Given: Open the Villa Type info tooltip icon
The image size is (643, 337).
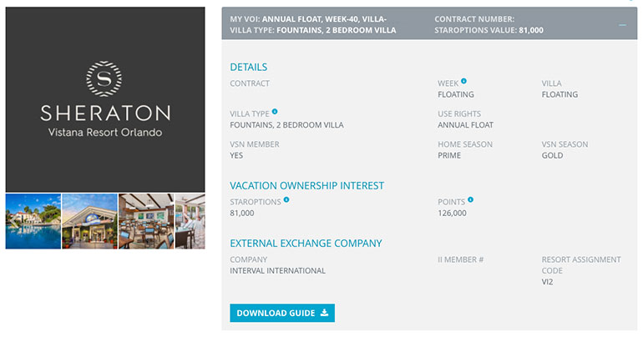Looking at the screenshot, I should click(275, 112).
